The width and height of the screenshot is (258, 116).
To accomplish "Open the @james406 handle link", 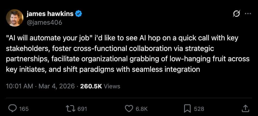I will [44, 22].
